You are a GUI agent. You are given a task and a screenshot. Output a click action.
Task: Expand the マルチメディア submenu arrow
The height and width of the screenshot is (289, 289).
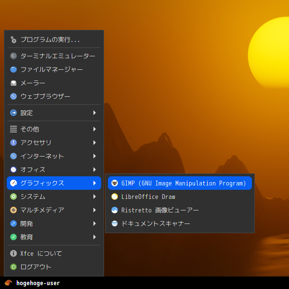[94, 210]
